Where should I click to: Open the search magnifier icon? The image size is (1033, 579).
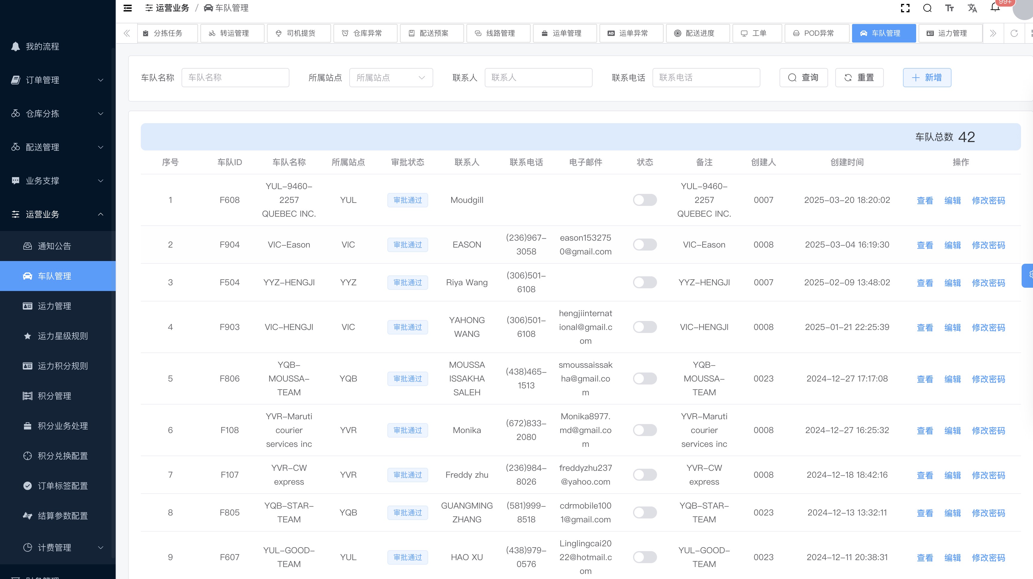click(x=927, y=8)
